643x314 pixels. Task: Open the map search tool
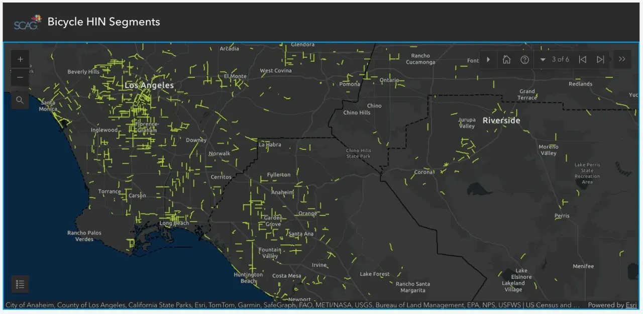point(20,100)
